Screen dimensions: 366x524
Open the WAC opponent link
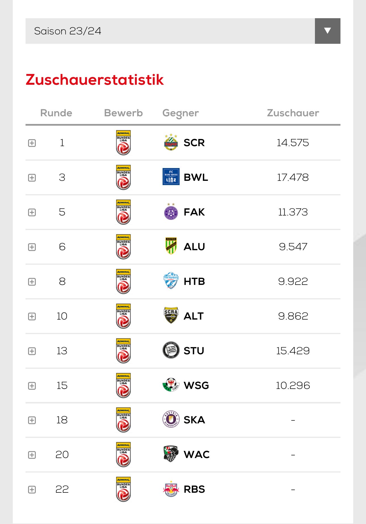196,454
